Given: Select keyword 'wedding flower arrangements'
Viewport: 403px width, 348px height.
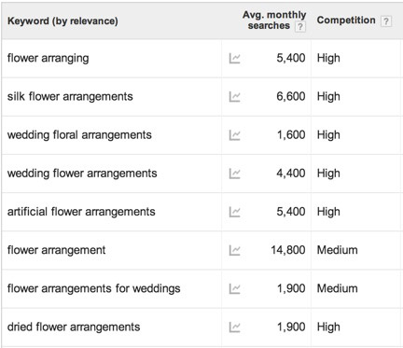Looking at the screenshot, I should pos(82,174).
